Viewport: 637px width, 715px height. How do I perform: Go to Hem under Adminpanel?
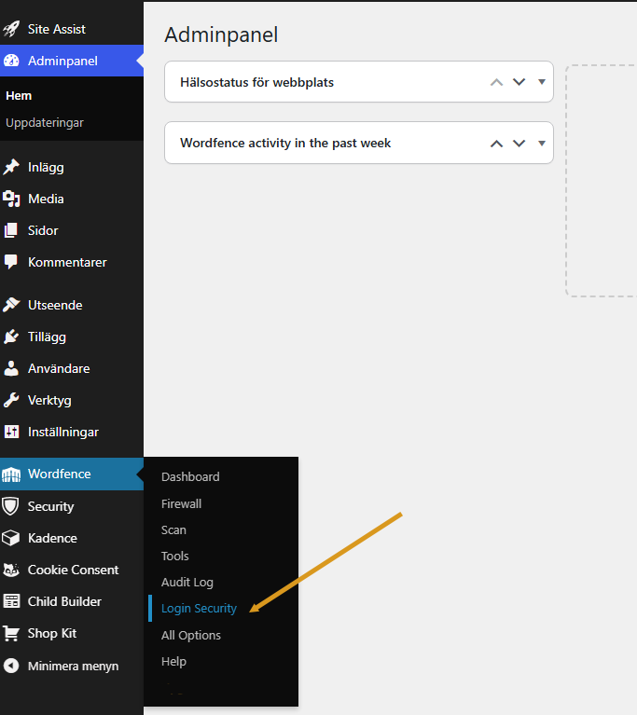pos(19,96)
